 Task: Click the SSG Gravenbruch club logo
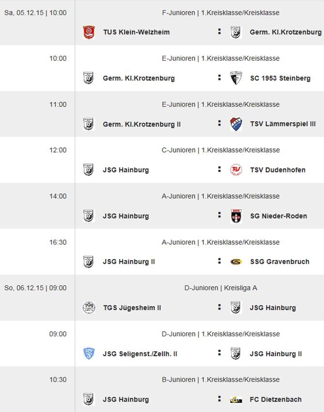236,262
